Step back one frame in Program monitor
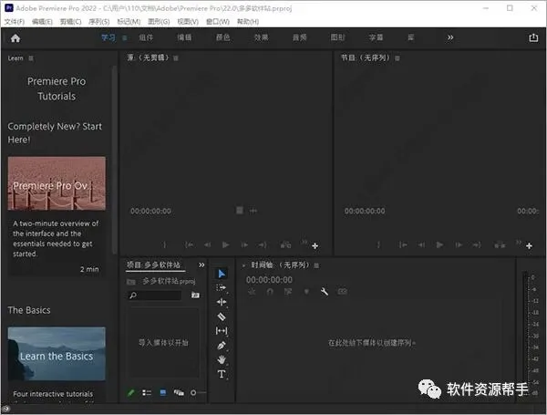The height and width of the screenshot is (415, 547). (x=421, y=245)
